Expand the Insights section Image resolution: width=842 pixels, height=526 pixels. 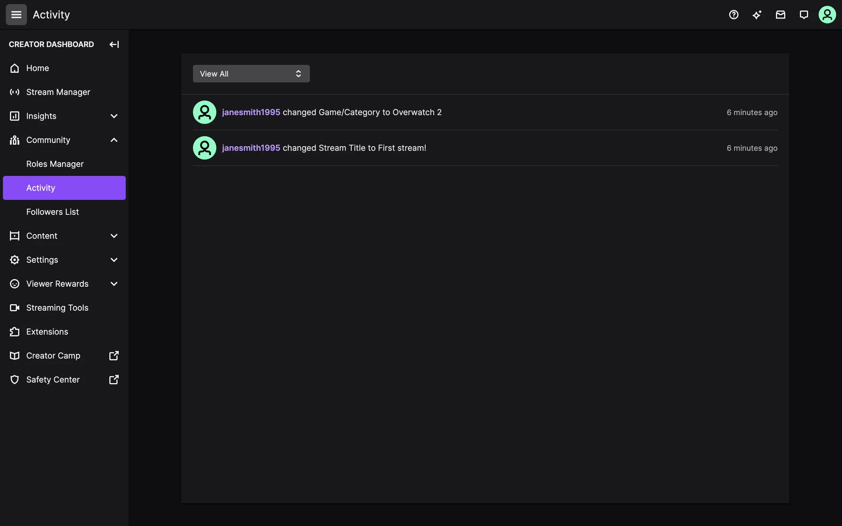[114, 116]
